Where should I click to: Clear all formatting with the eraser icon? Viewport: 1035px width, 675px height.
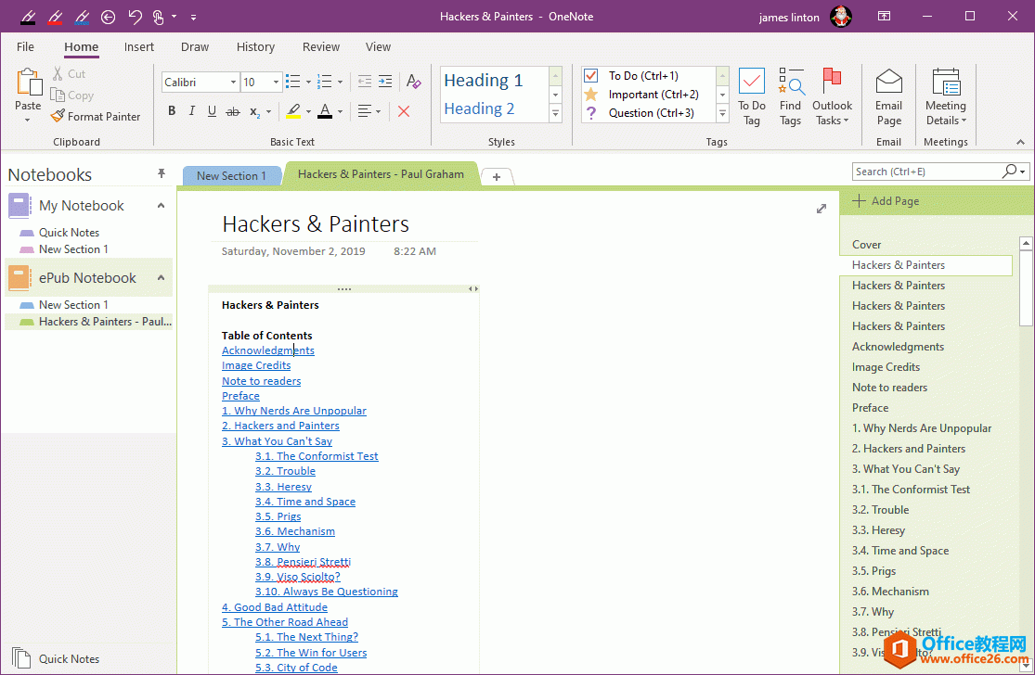click(x=412, y=82)
